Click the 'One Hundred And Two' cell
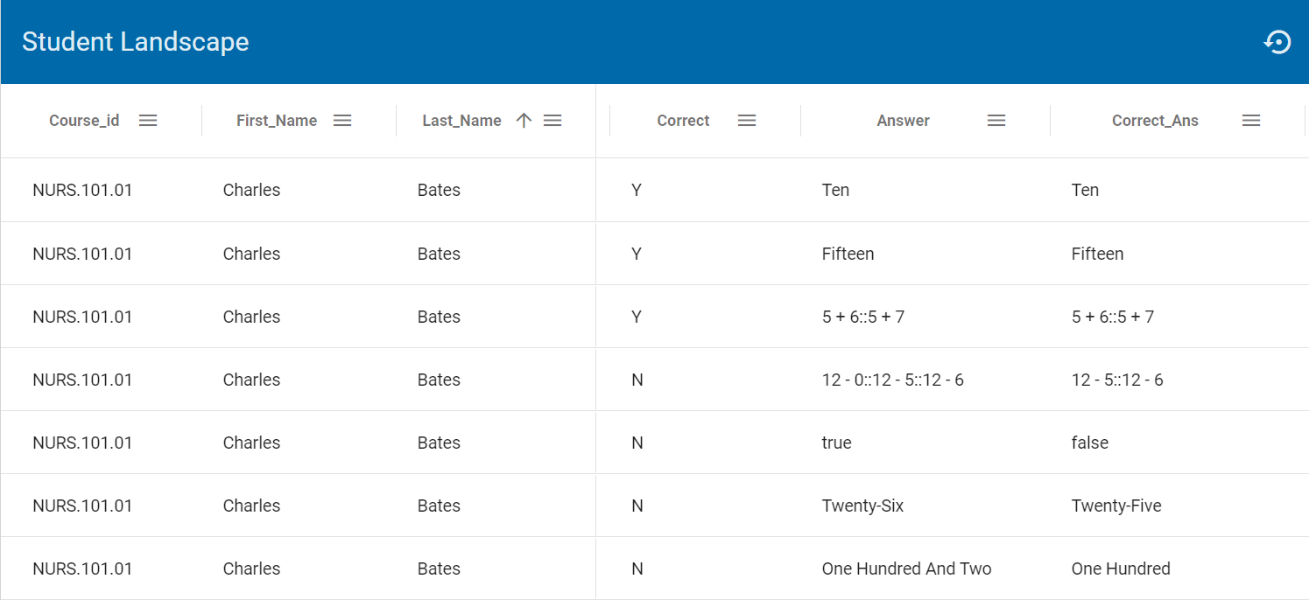The width and height of the screenshot is (1309, 600). click(x=906, y=569)
